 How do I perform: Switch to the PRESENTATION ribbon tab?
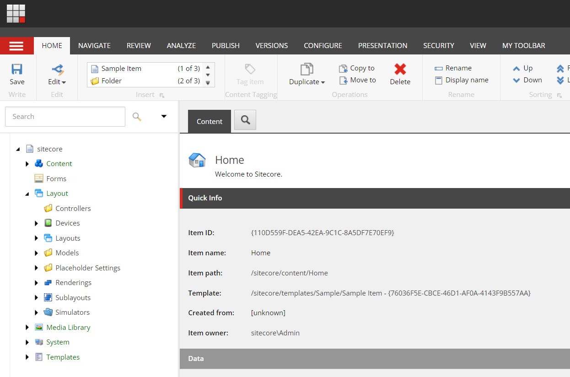[382, 46]
